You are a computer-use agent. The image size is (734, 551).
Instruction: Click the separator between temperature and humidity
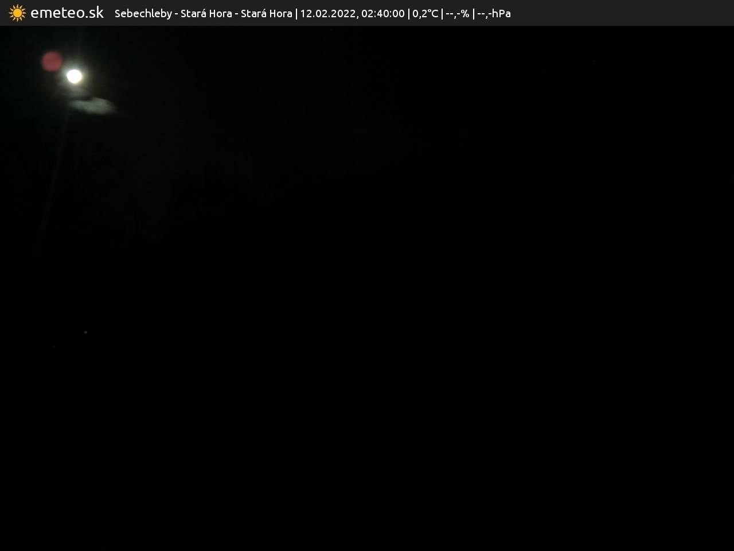442,13
